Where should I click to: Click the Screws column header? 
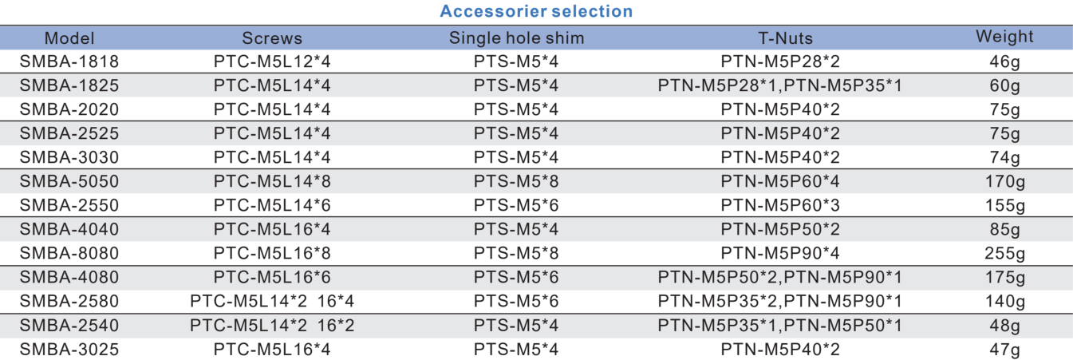click(272, 38)
